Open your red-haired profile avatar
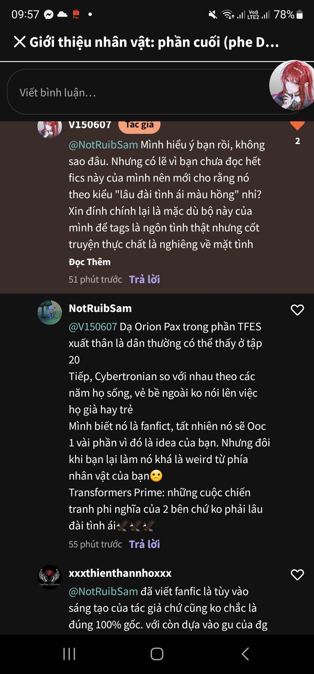This screenshot has width=314, height=674. point(292,85)
